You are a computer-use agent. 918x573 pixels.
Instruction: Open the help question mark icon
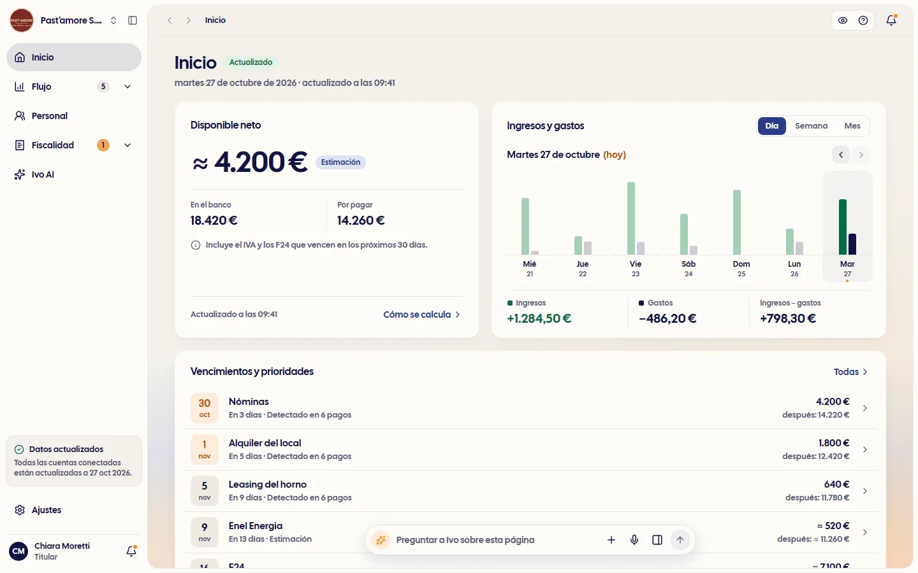[x=863, y=20]
